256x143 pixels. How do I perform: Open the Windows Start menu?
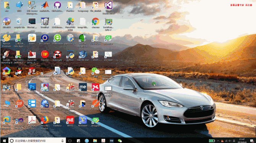[x=4, y=141]
